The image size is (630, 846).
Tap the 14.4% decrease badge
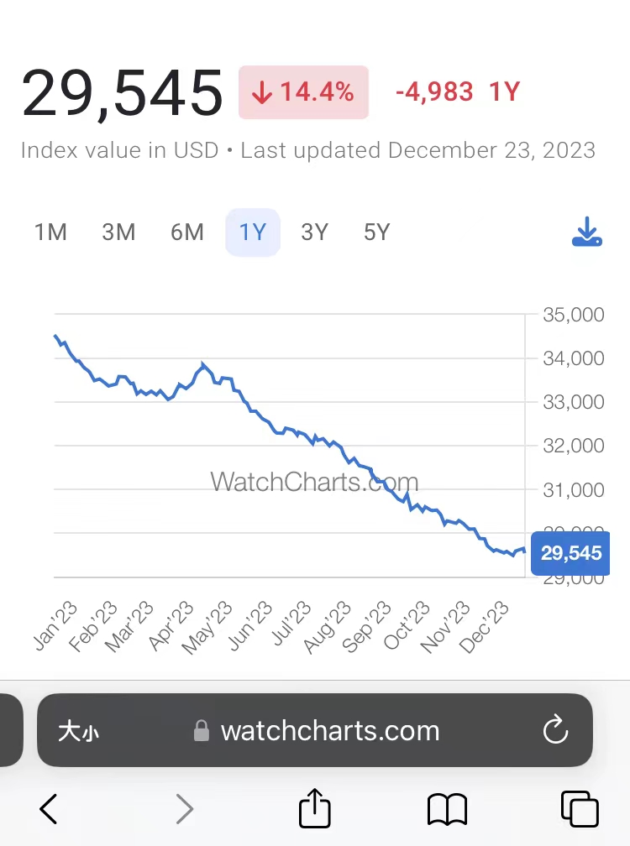[x=303, y=92]
